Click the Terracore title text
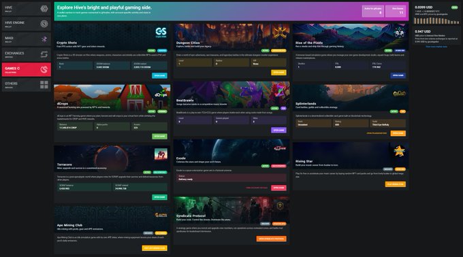Image resolution: width=463 pixels, height=257 pixels. click(x=65, y=165)
